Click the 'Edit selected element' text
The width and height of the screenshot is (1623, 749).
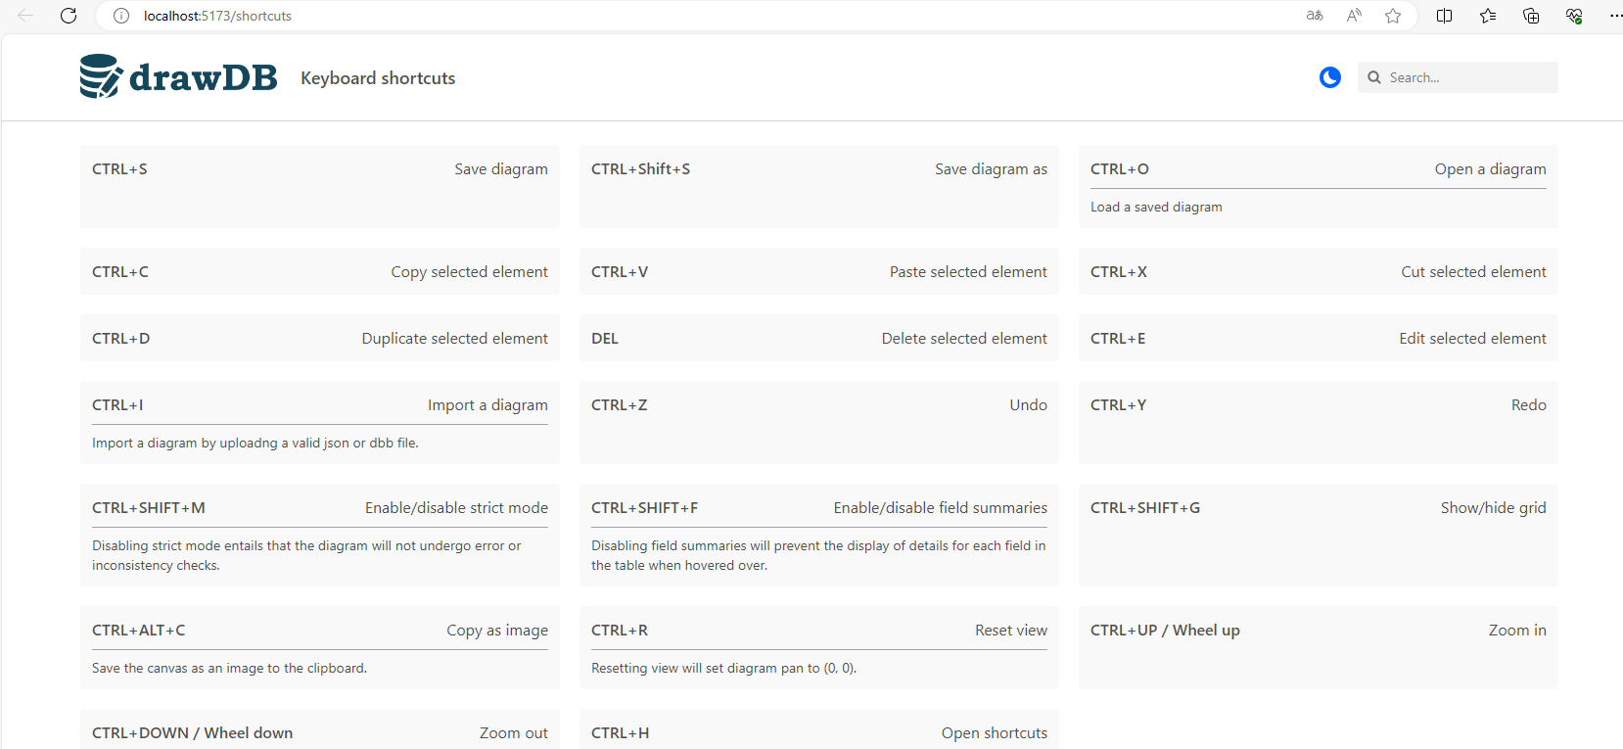click(1472, 339)
